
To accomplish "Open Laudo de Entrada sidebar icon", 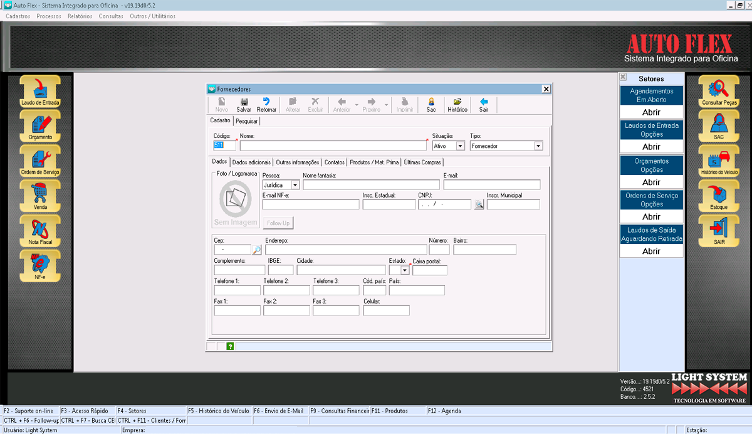I will point(40,92).
